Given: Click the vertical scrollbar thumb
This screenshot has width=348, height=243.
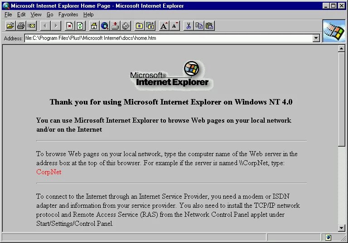Looking at the screenshot, I should pyautogui.click(x=342, y=99).
